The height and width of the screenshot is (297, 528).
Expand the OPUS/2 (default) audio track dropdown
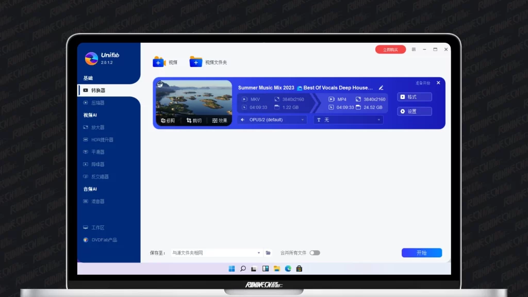[272, 120]
